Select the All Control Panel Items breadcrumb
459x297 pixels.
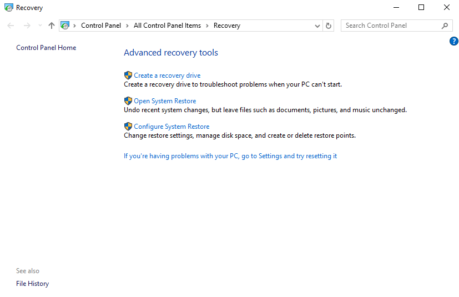167,26
